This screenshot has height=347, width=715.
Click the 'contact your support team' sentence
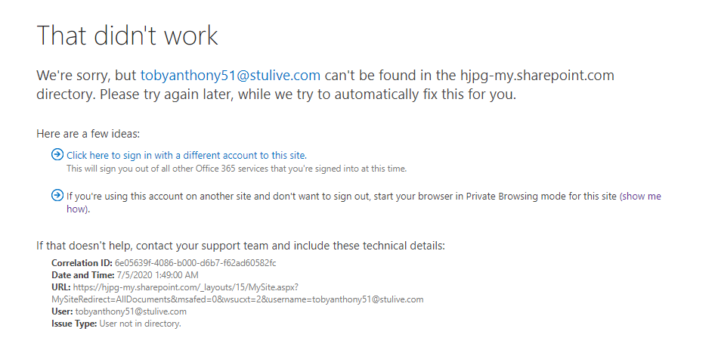tap(240, 246)
